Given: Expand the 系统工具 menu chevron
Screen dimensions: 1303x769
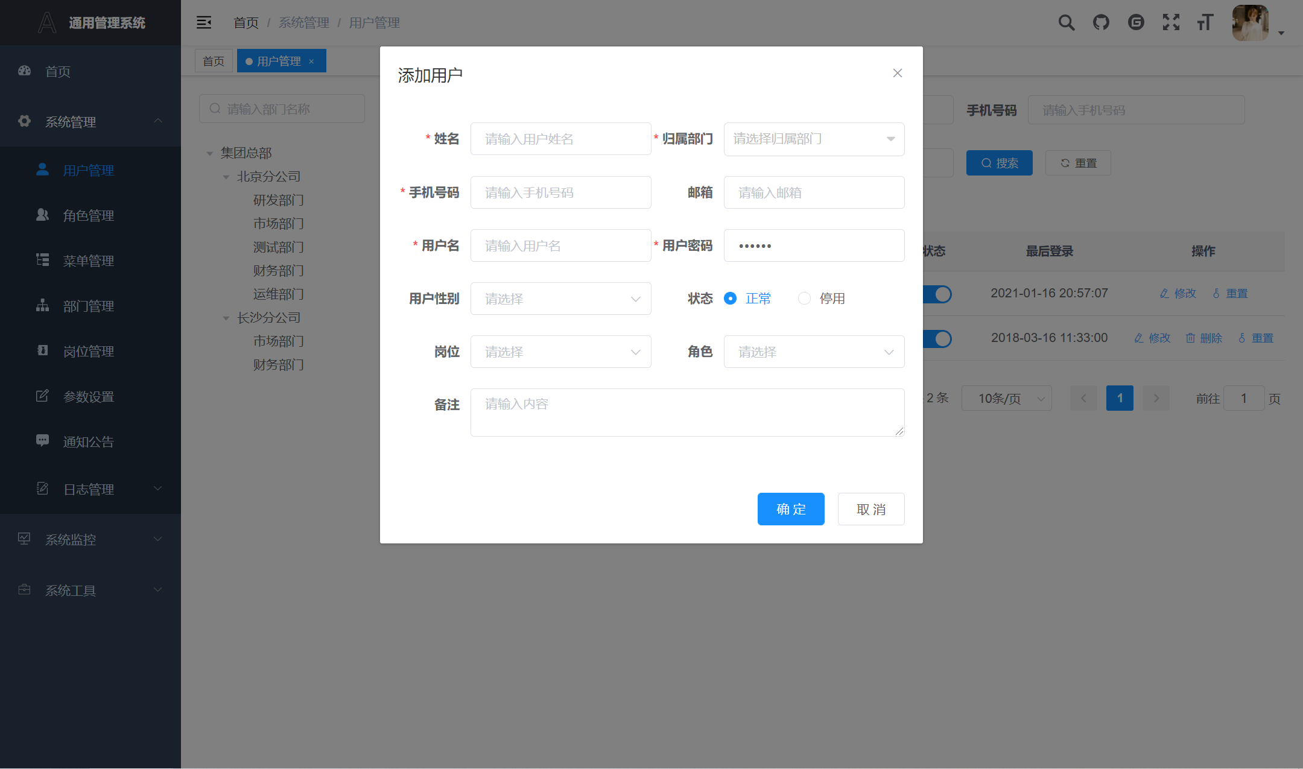Looking at the screenshot, I should [158, 589].
